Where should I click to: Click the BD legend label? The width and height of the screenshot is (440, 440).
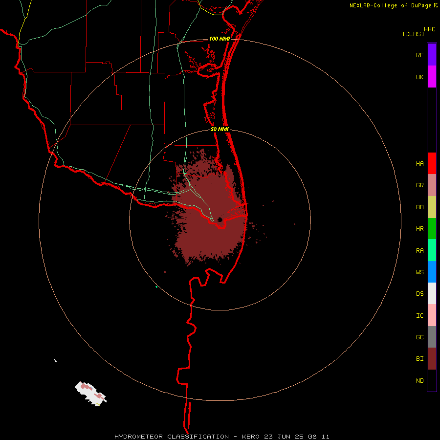click(x=419, y=207)
